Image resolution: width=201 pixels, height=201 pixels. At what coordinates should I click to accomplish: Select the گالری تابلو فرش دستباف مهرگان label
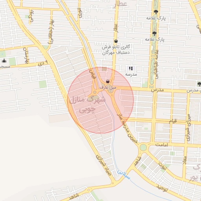pyautogui.click(x=116, y=50)
